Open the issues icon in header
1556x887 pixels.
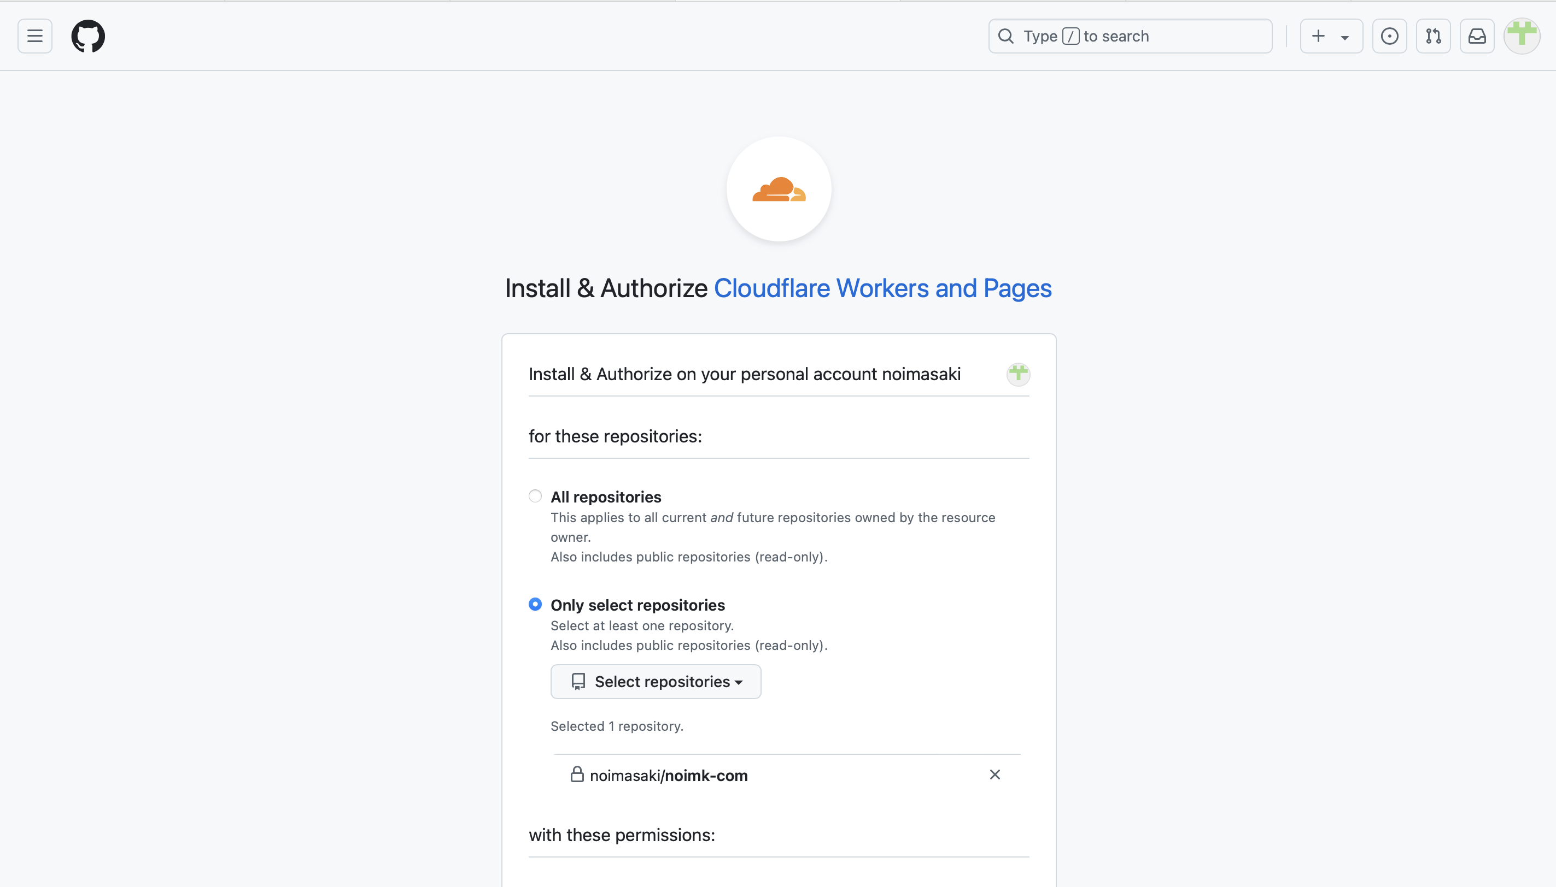[1390, 36]
